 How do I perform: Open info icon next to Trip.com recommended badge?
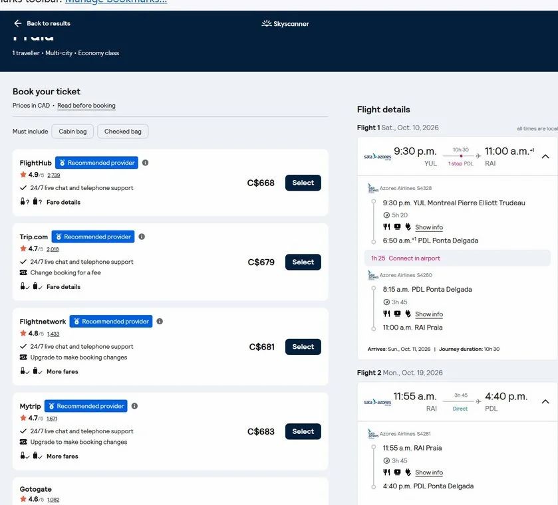coord(142,237)
